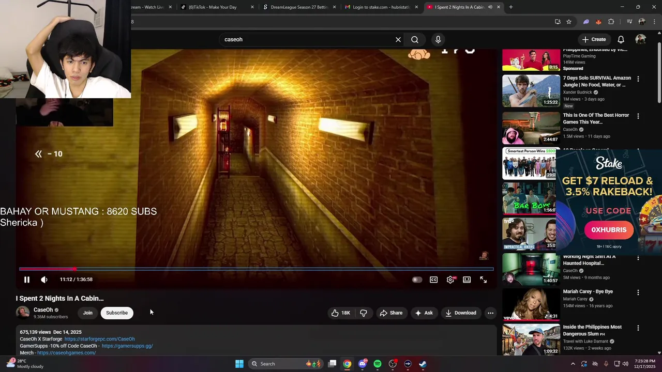Image resolution: width=662 pixels, height=372 pixels.
Task: Open options for 7 Days Solo SURVIVAL video
Action: [638, 79]
